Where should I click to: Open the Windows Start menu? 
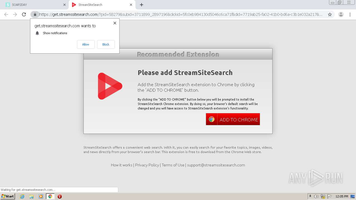pos(8,196)
